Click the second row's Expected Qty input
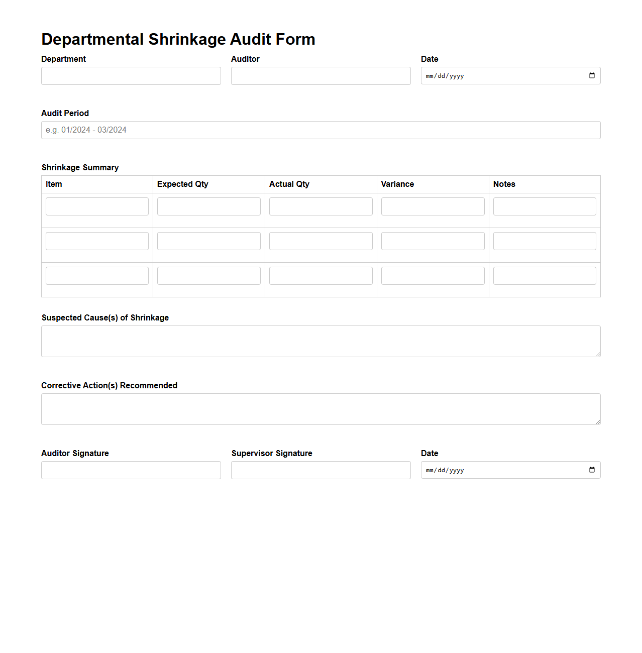 coord(208,241)
